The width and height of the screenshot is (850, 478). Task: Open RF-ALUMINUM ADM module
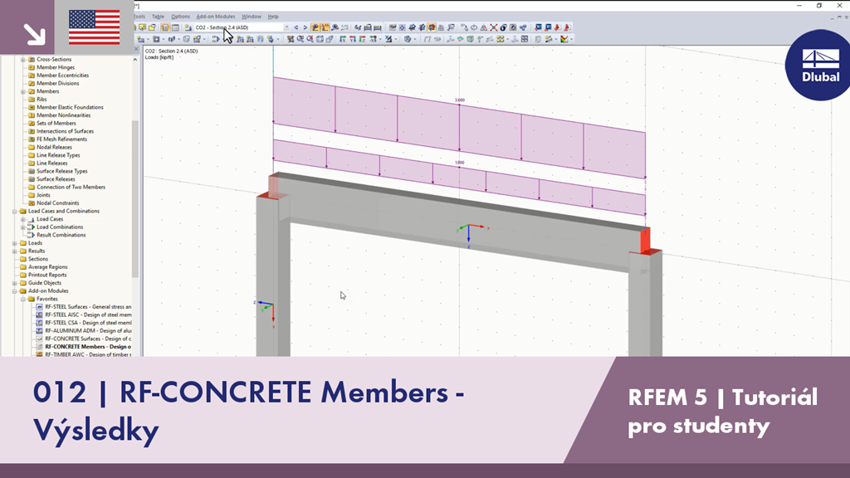88,330
